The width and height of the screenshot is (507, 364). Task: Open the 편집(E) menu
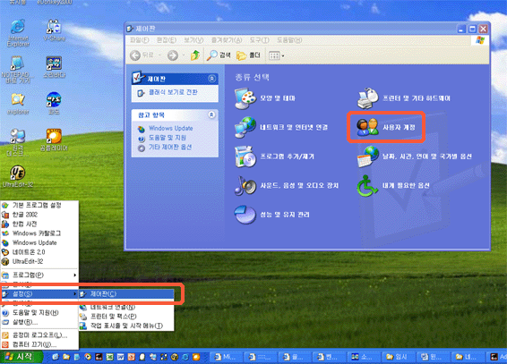point(167,40)
